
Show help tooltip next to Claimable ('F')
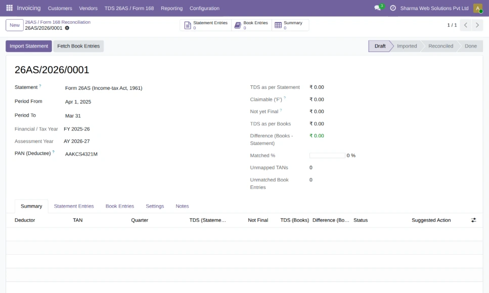[284, 98]
